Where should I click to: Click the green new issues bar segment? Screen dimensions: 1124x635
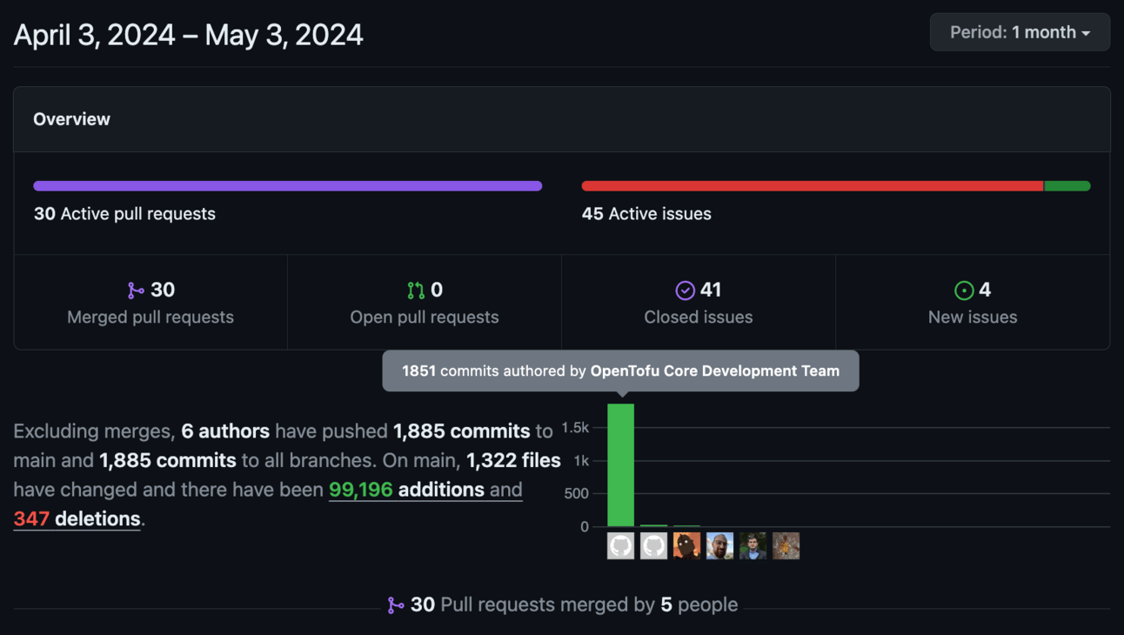[1067, 186]
